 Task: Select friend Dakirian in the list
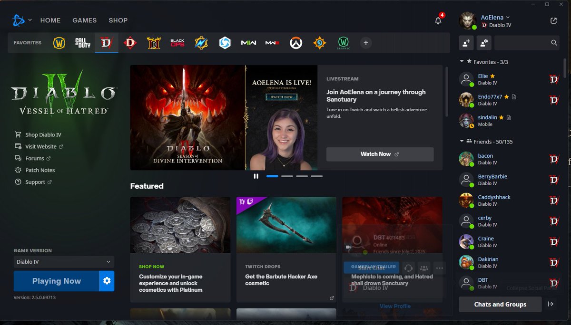[509, 262]
